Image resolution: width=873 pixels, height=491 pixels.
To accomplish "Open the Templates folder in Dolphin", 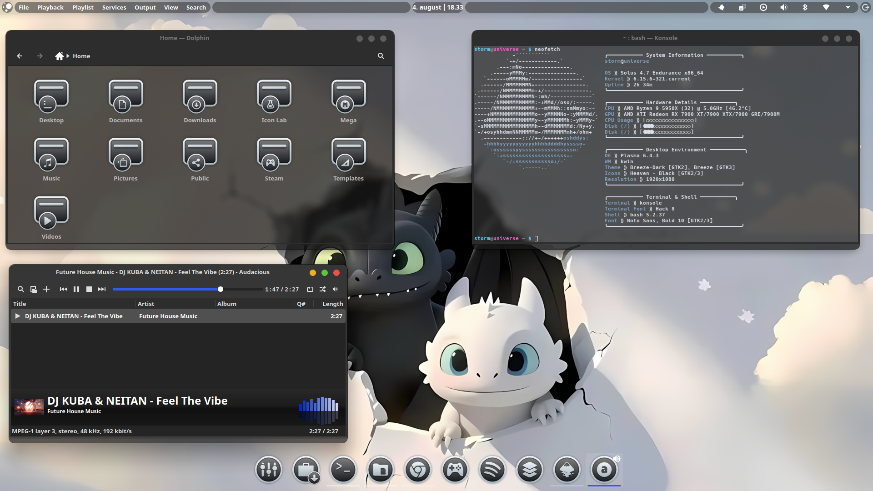I will (x=348, y=160).
